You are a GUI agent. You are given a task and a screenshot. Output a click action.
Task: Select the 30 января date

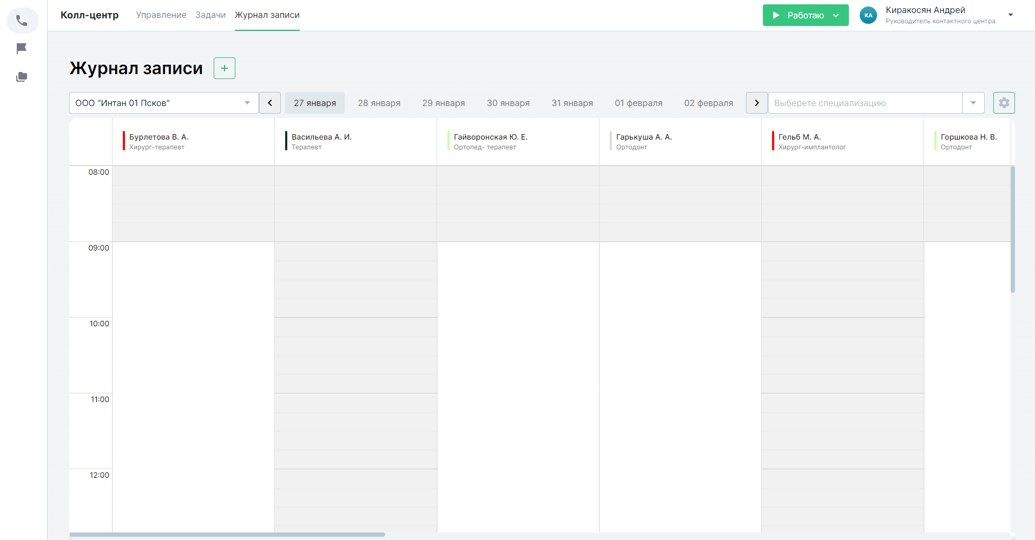508,103
